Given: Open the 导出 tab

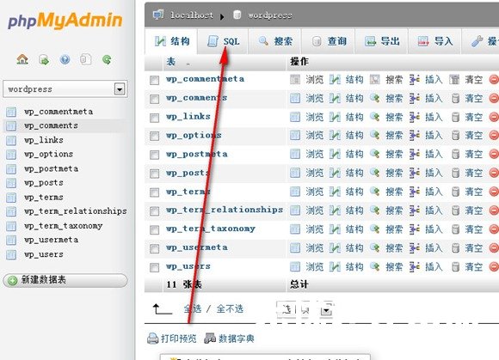Looking at the screenshot, I should pyautogui.click(x=382, y=41).
